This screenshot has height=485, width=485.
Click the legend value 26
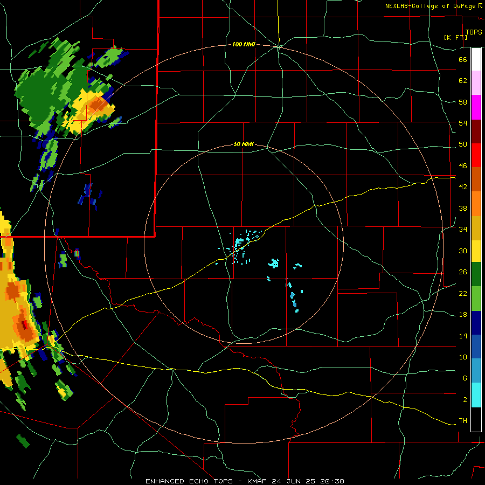[463, 272]
